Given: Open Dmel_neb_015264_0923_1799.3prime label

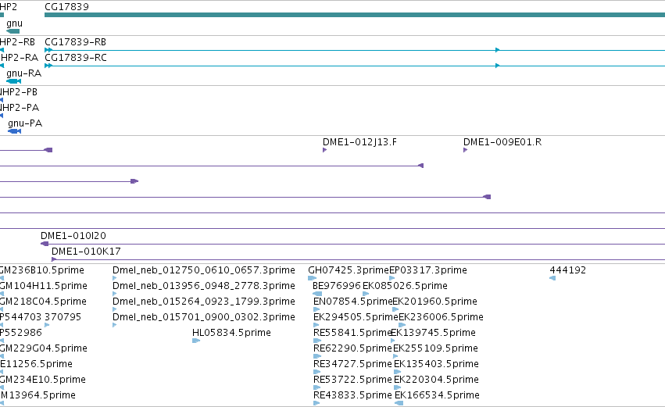Looking at the screenshot, I should tap(204, 302).
